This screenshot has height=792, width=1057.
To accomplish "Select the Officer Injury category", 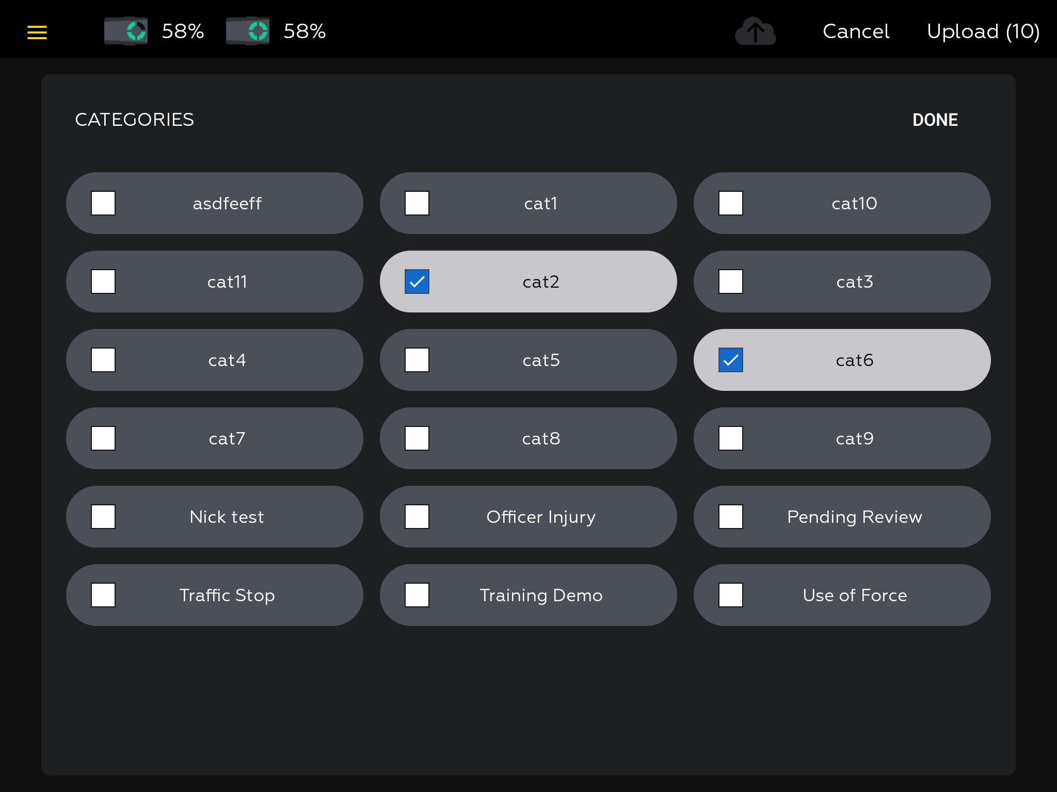I will tap(415, 516).
